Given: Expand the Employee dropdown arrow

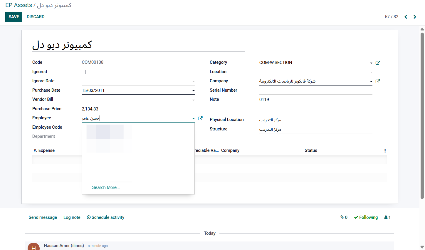Looking at the screenshot, I should 194,119.
